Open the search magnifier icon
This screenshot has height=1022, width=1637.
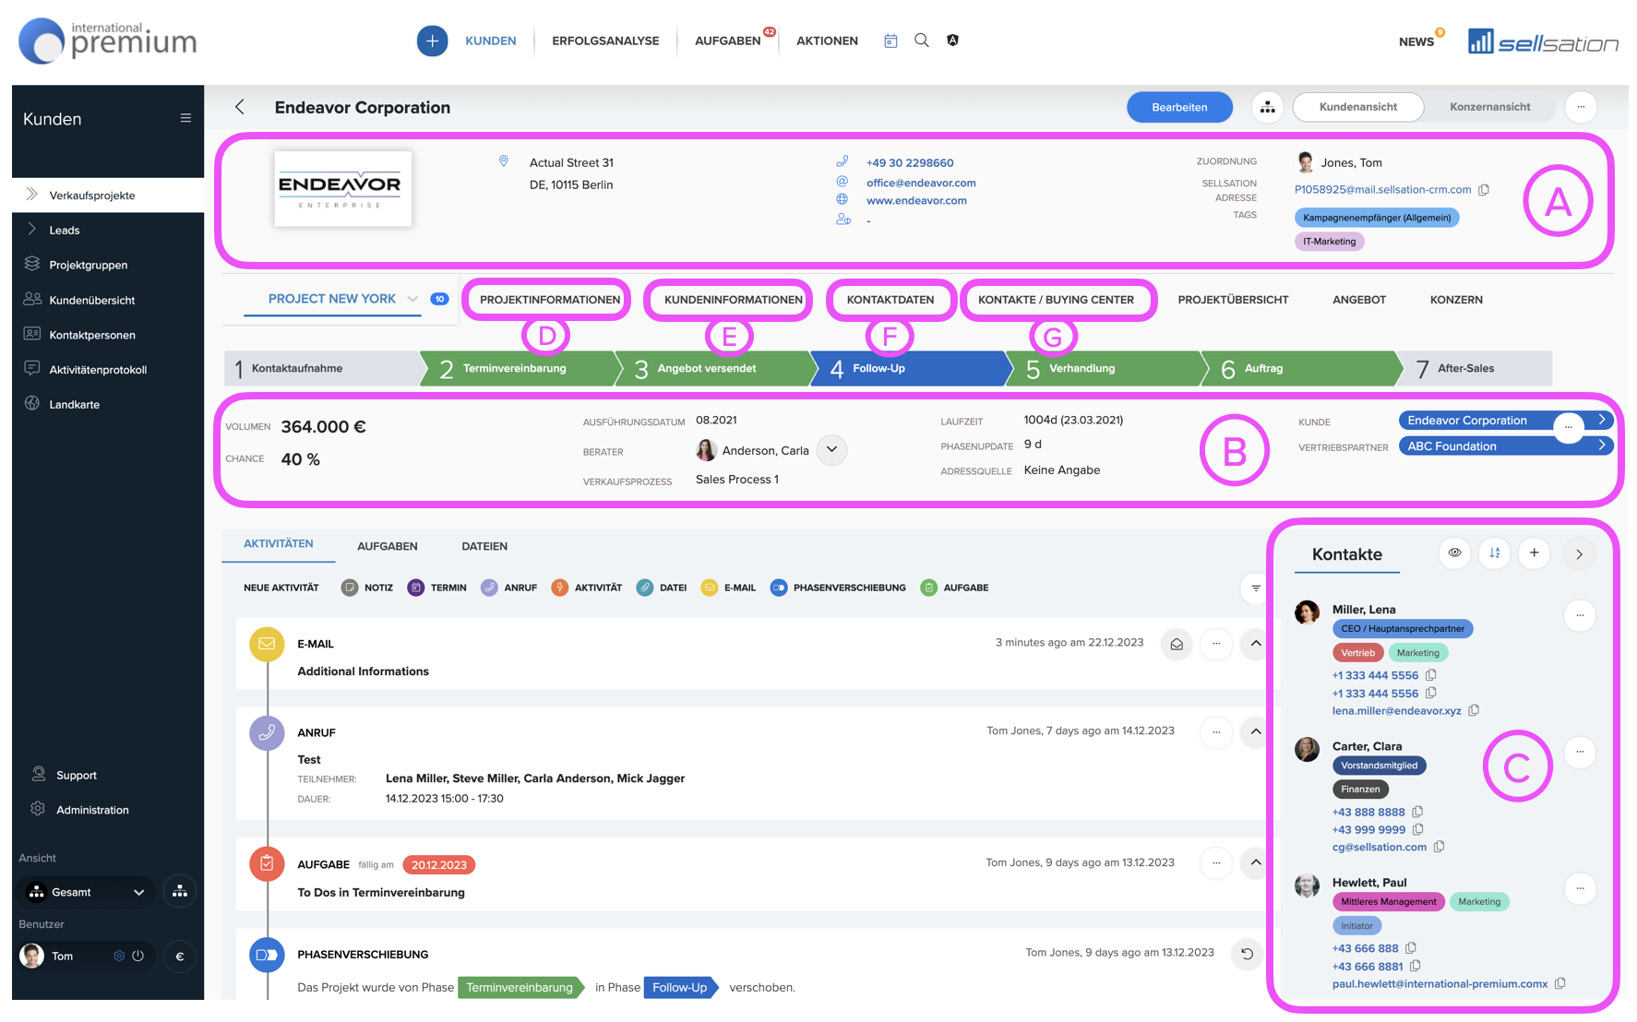pos(922,41)
